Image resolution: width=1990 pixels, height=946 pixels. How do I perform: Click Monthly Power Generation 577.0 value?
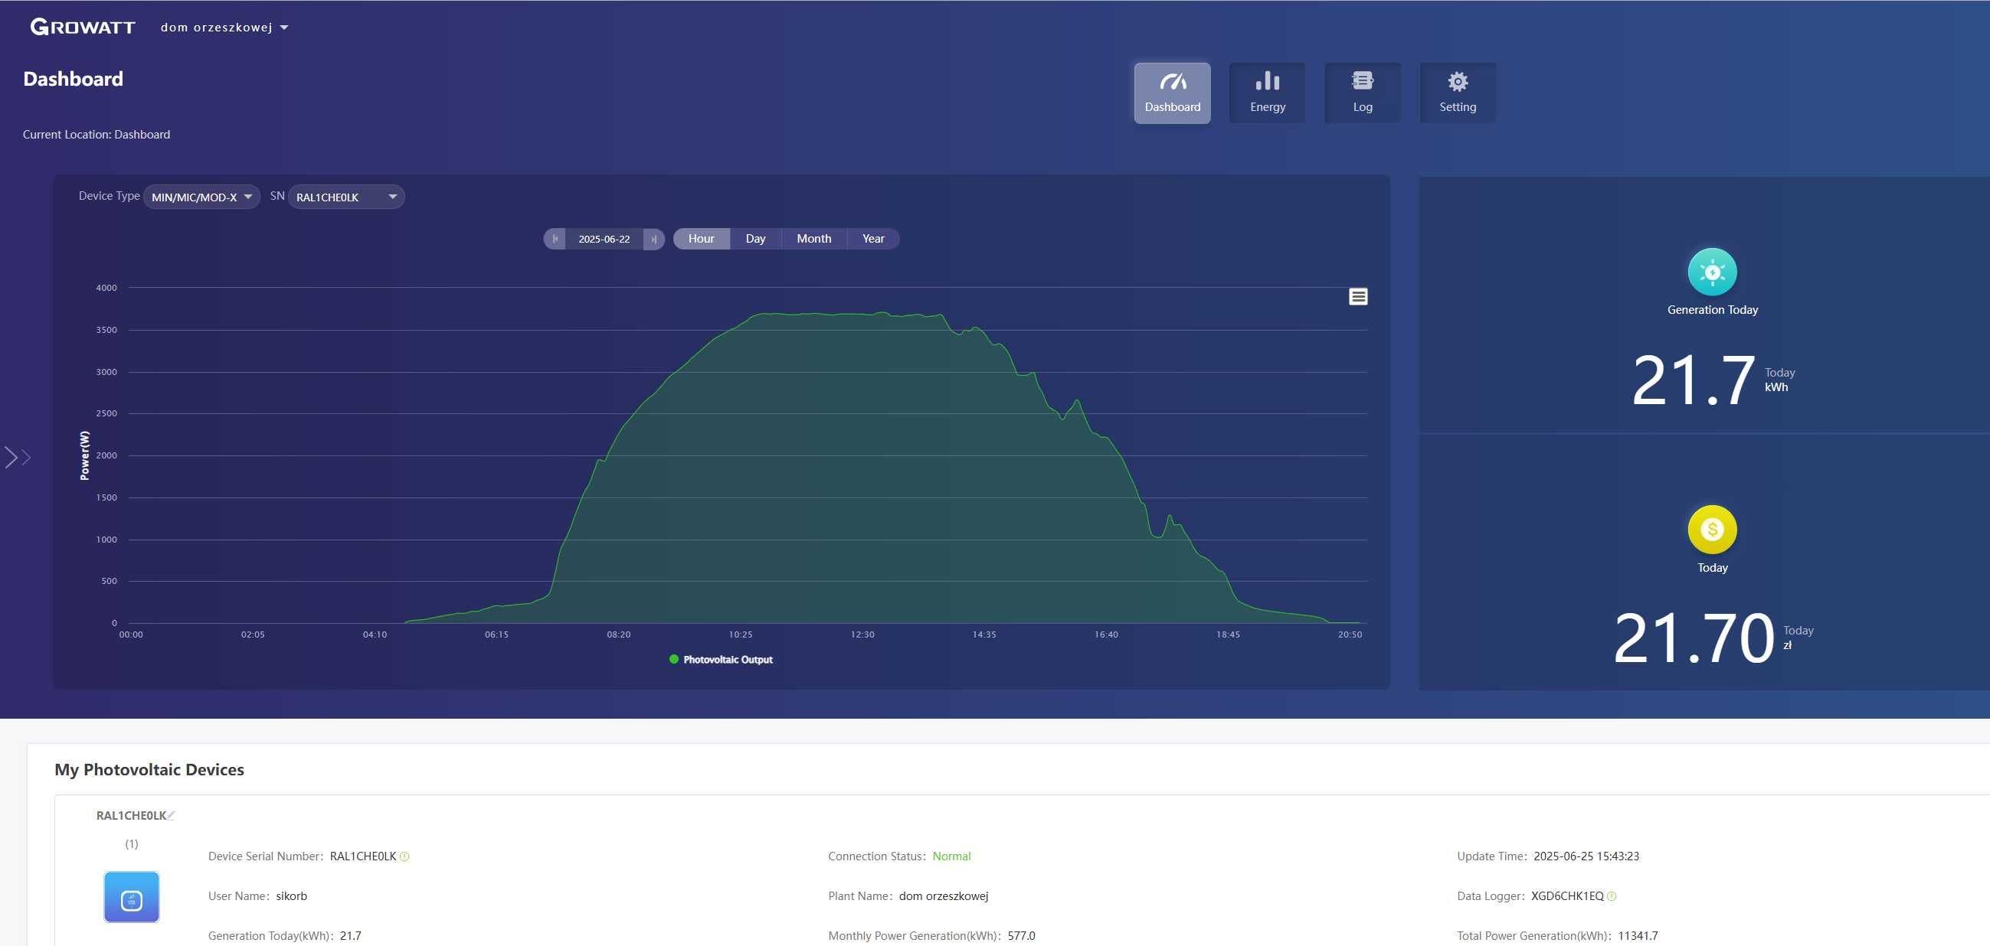coord(1021,936)
